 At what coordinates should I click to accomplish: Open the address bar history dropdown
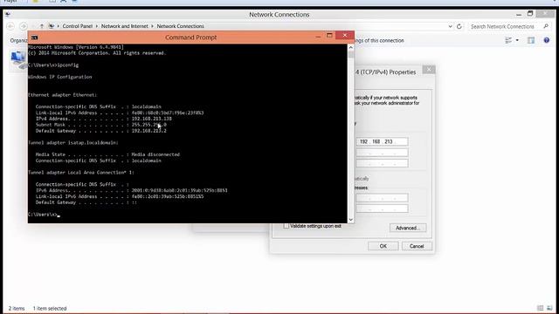pyautogui.click(x=451, y=26)
